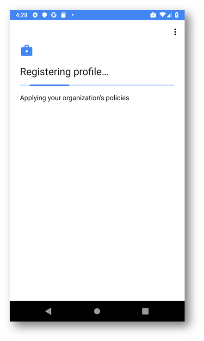The height and width of the screenshot is (341, 204).
Task: Tap the notification dot in status bar
Action: (x=73, y=15)
